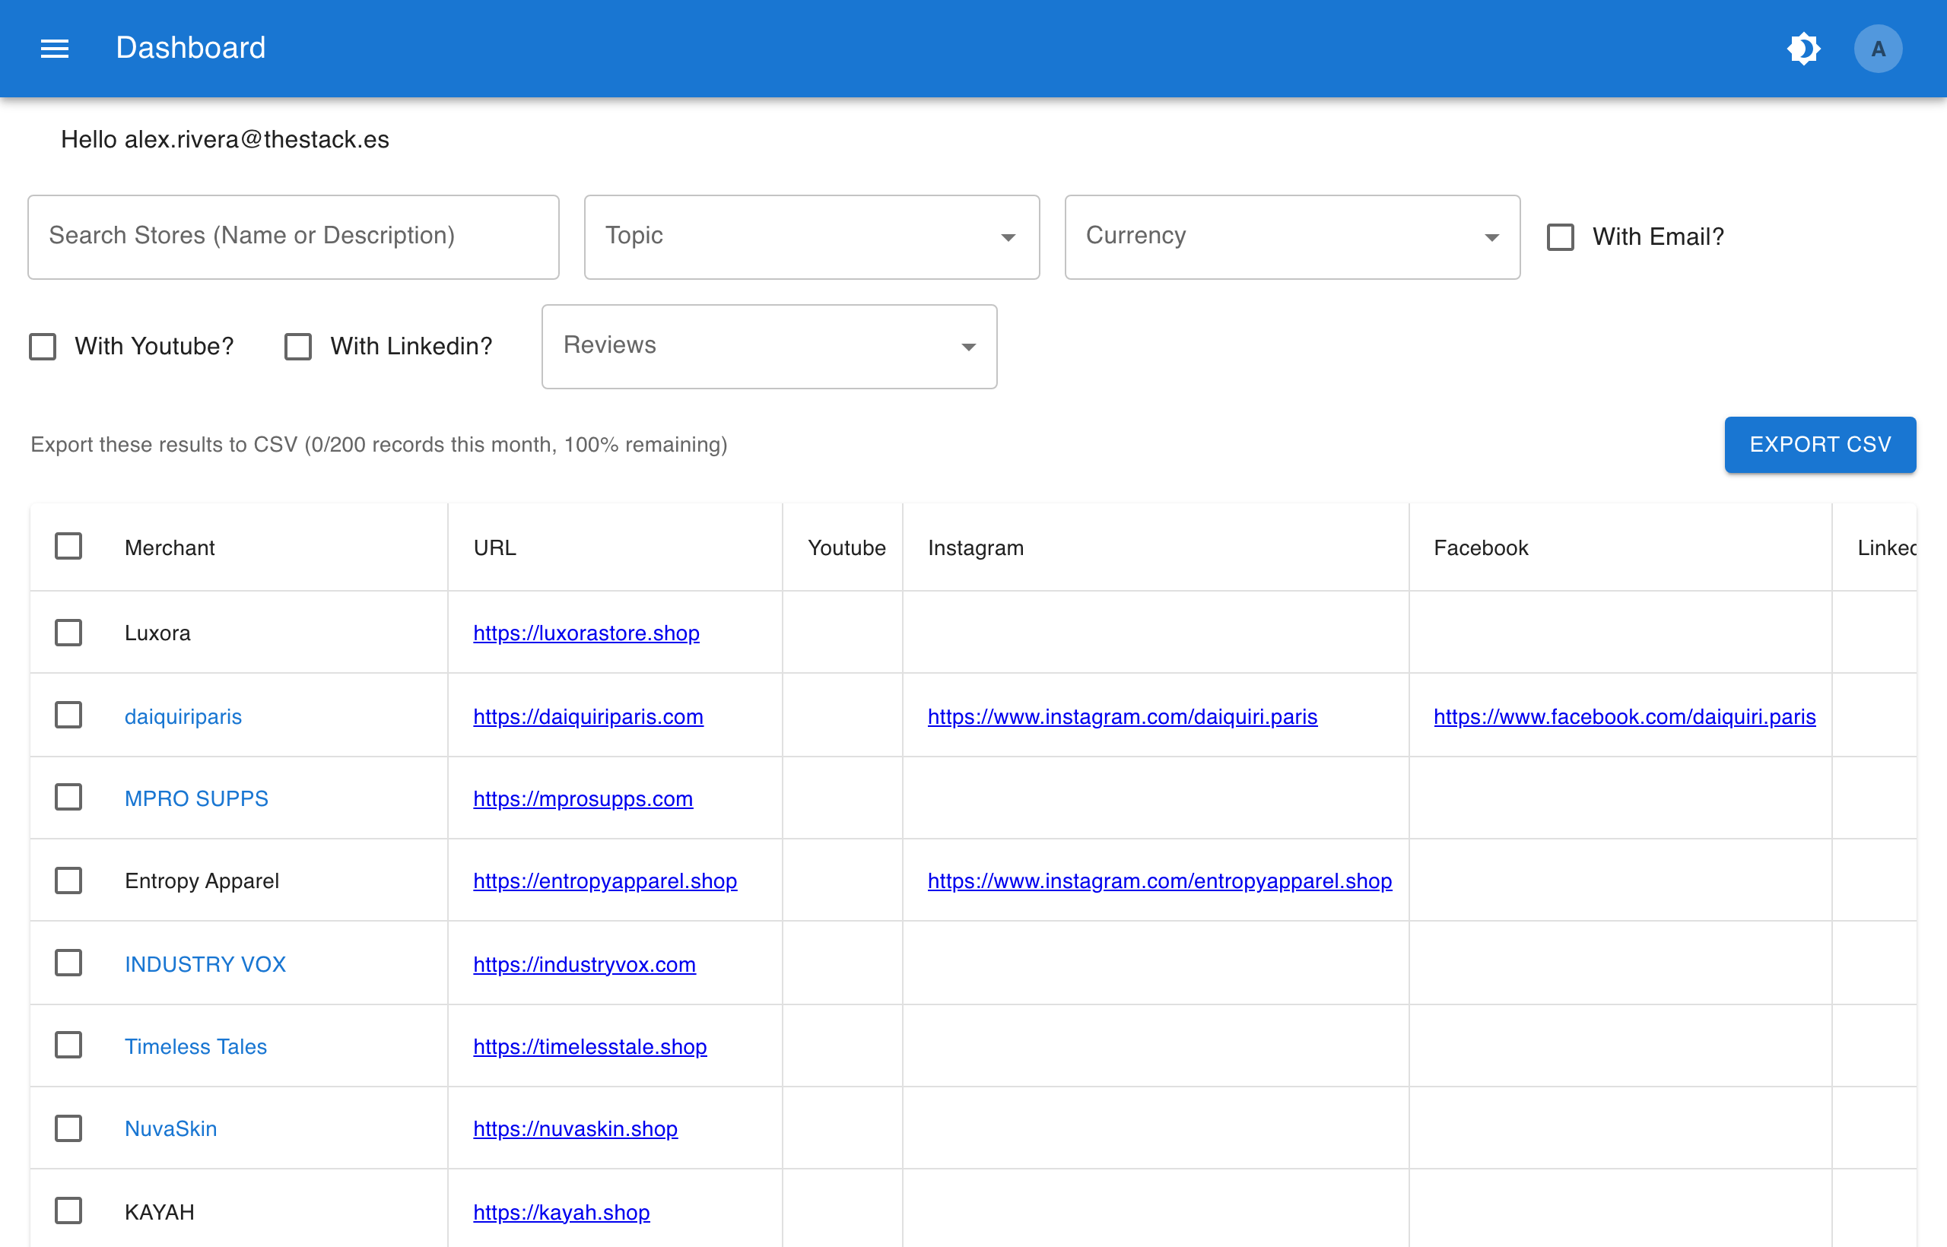Open the MPRO SUPPS merchant link
The height and width of the screenshot is (1247, 1947).
196,798
